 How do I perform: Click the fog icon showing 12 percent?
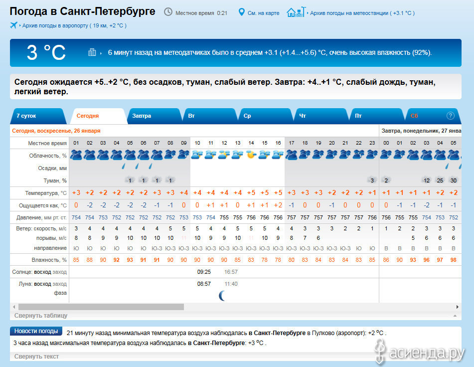[x=427, y=180]
